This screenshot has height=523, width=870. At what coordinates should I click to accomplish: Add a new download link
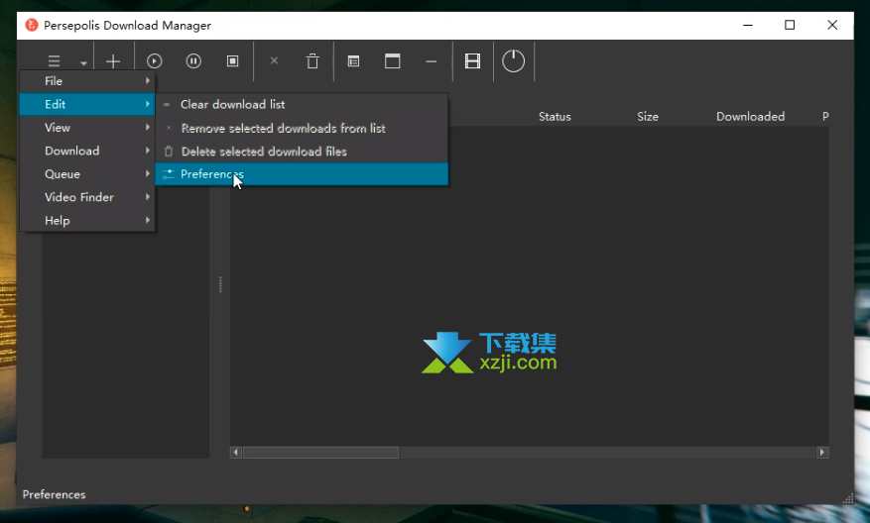pyautogui.click(x=113, y=61)
